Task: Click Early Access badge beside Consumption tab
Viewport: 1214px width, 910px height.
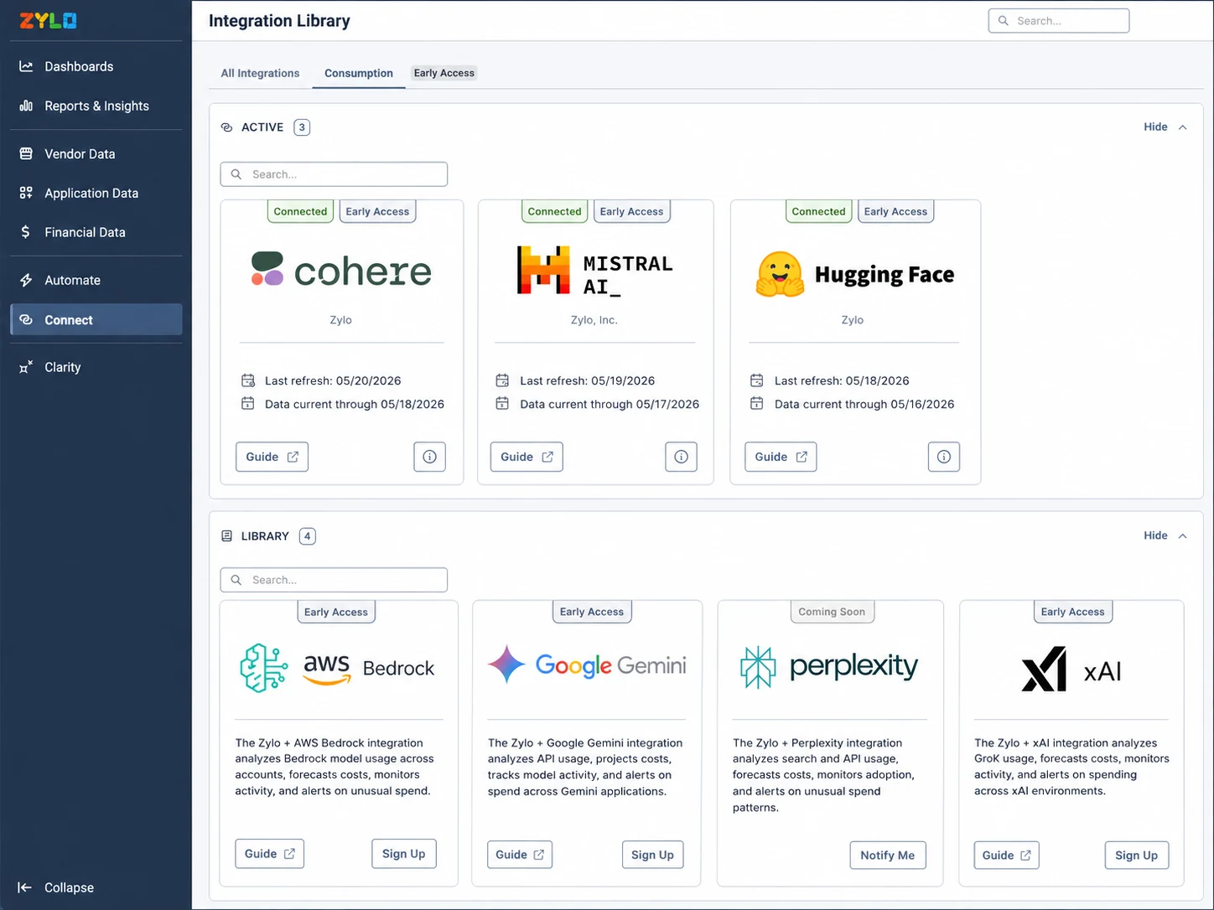Action: click(444, 73)
